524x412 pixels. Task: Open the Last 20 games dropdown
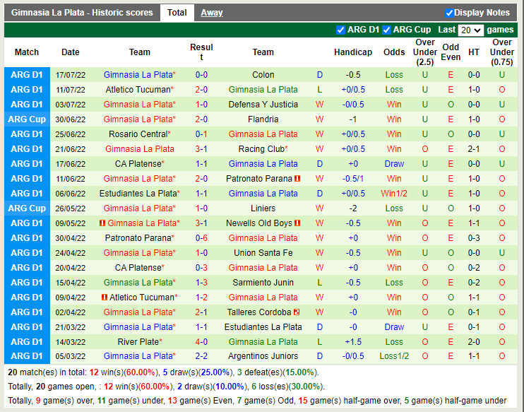tap(470, 30)
